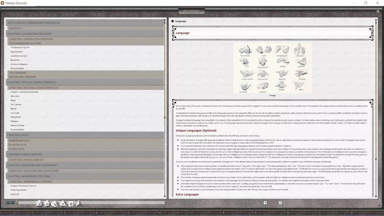Toggle The Barbarian Fighter subsection

(x=85, y=43)
